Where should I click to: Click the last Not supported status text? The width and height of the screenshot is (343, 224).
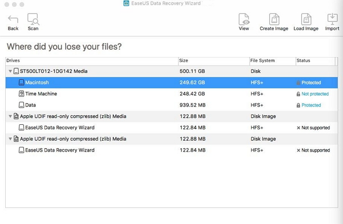(316, 150)
